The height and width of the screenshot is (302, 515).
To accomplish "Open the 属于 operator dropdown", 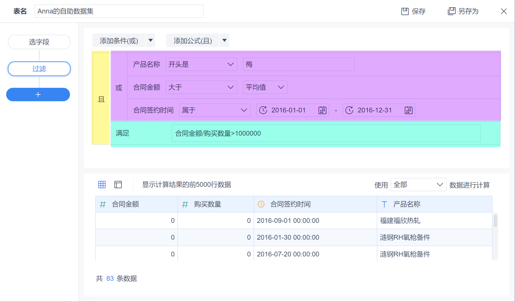I will (x=215, y=110).
